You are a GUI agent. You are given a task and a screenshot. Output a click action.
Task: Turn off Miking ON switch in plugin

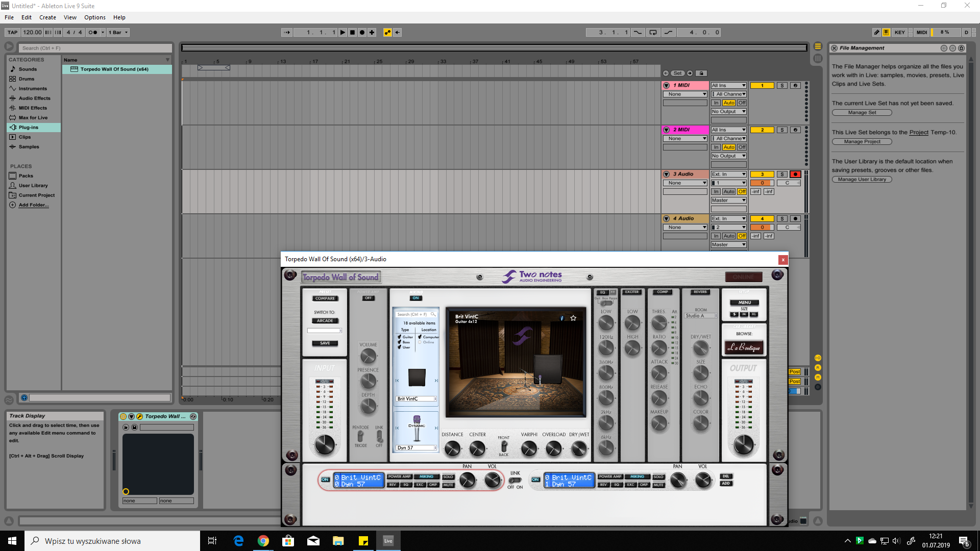[415, 298]
